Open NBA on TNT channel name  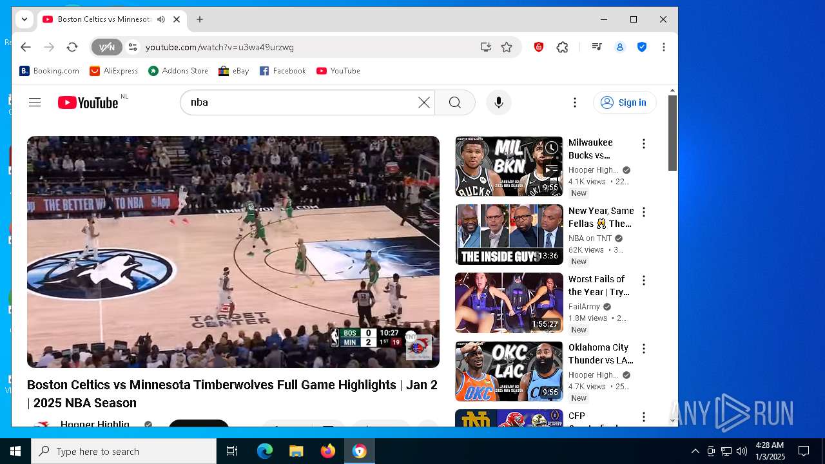tap(590, 238)
